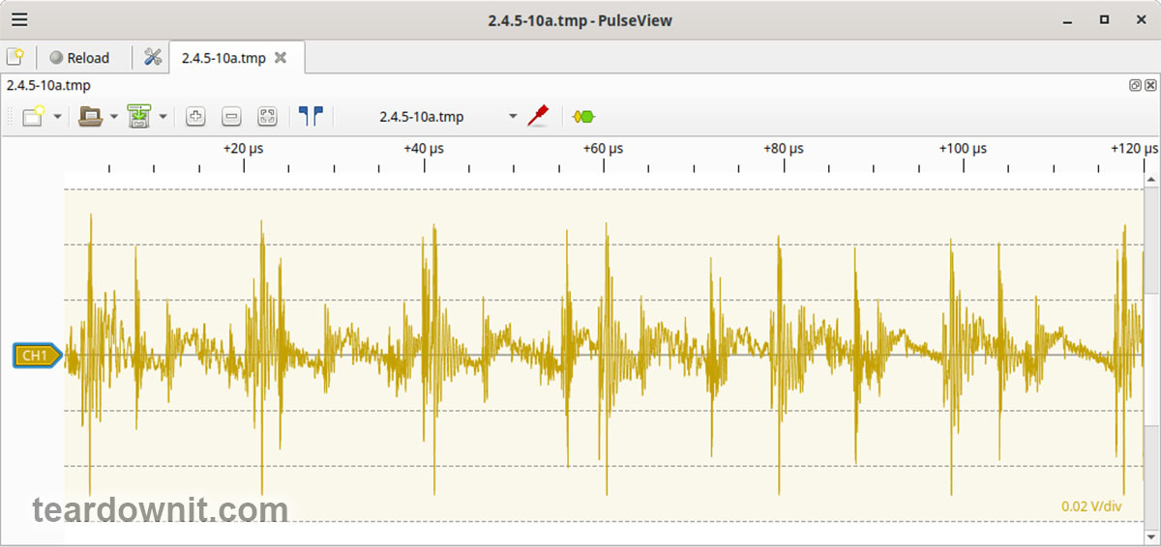The width and height of the screenshot is (1161, 547).
Task: Configure channels with the red probe icon
Action: click(538, 116)
